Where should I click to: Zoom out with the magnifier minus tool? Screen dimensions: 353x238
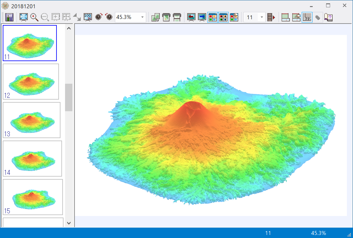(45, 17)
